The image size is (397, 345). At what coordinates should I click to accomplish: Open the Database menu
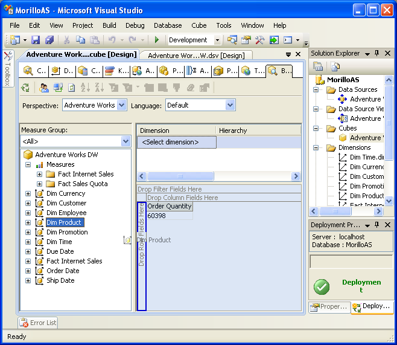168,25
